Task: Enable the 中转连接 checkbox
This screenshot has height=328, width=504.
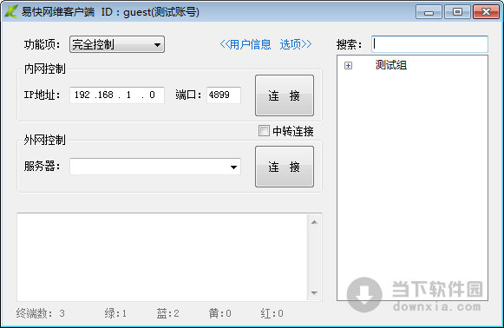Action: coord(264,131)
